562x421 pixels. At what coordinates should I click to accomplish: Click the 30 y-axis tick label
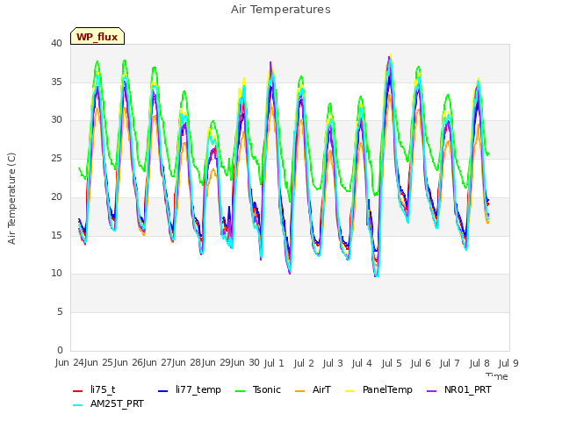(x=56, y=120)
